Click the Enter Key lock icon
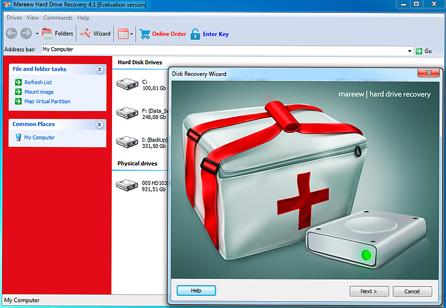Viewport: 446px width, 308px height. tap(195, 34)
